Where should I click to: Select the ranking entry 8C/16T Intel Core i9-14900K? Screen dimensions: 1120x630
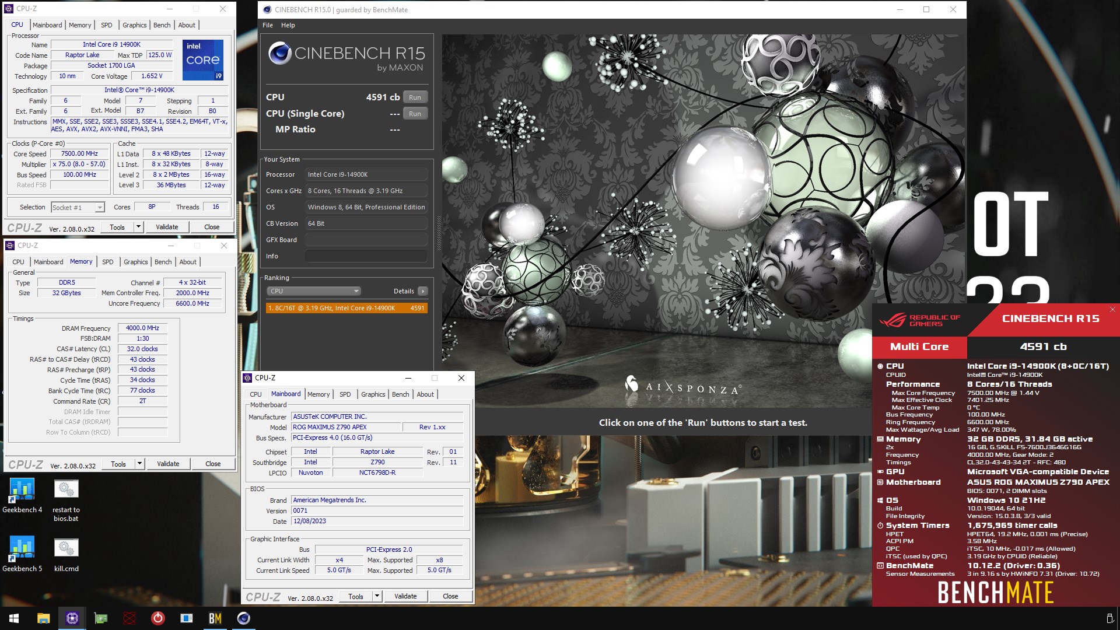tap(346, 308)
